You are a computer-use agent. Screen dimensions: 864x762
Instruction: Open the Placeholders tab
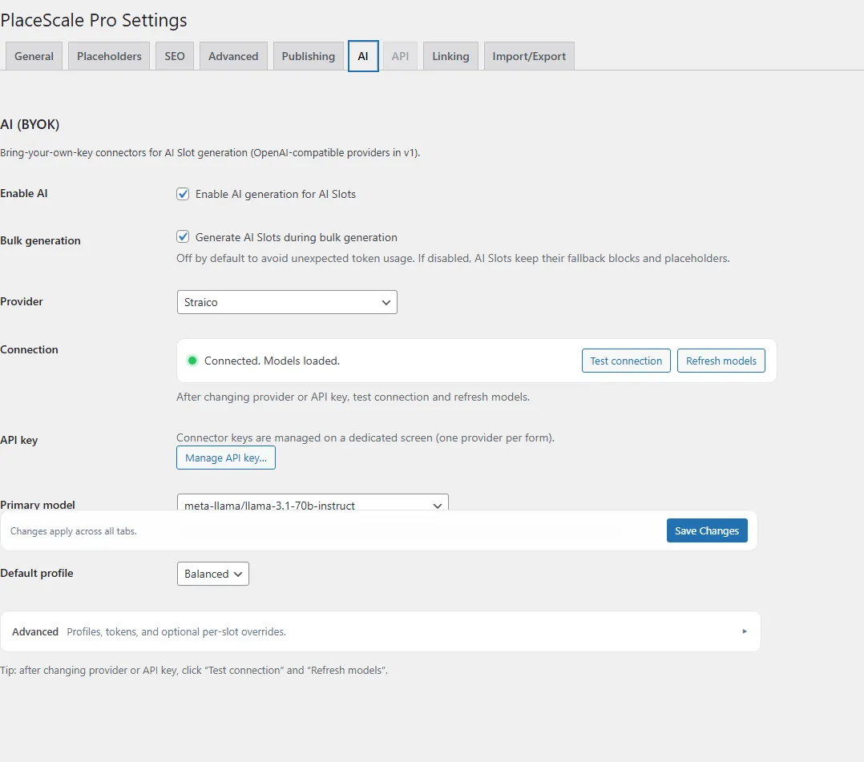click(108, 56)
